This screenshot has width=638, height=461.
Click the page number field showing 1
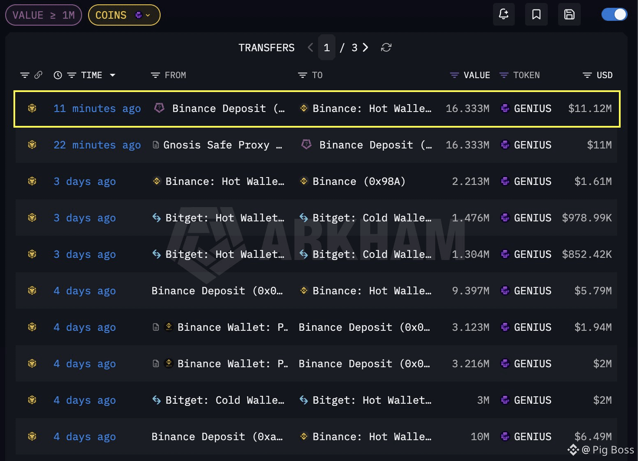tap(327, 47)
